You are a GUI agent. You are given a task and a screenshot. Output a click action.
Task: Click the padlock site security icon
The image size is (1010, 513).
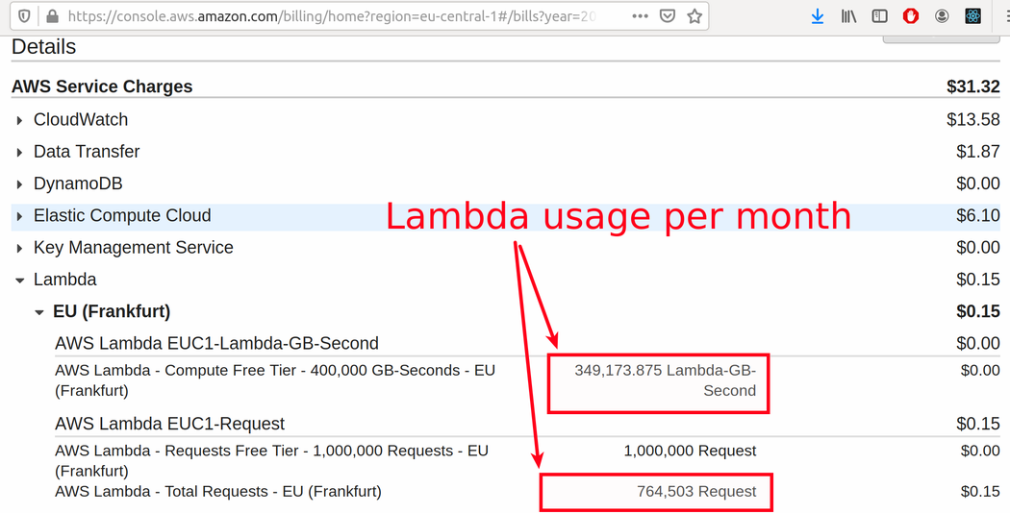click(53, 16)
